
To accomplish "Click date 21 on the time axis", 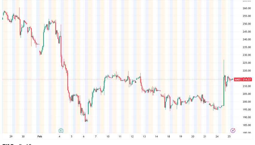I will (205, 136).
